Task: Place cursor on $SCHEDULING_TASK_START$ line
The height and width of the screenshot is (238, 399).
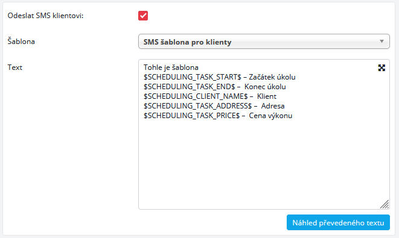Action: point(219,77)
